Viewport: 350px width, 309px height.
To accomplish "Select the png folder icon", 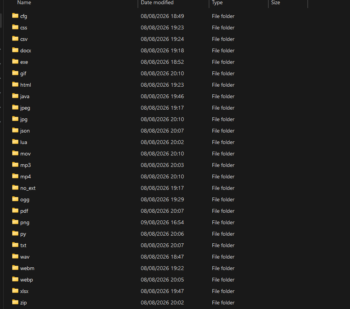I will tap(15, 222).
